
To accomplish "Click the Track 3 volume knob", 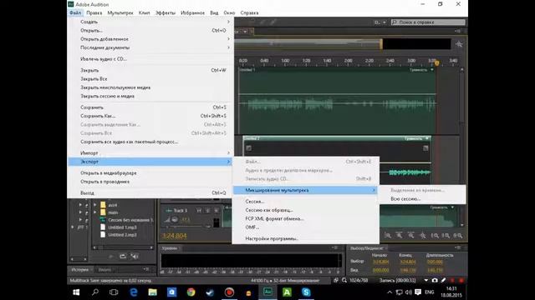I will point(175,220).
